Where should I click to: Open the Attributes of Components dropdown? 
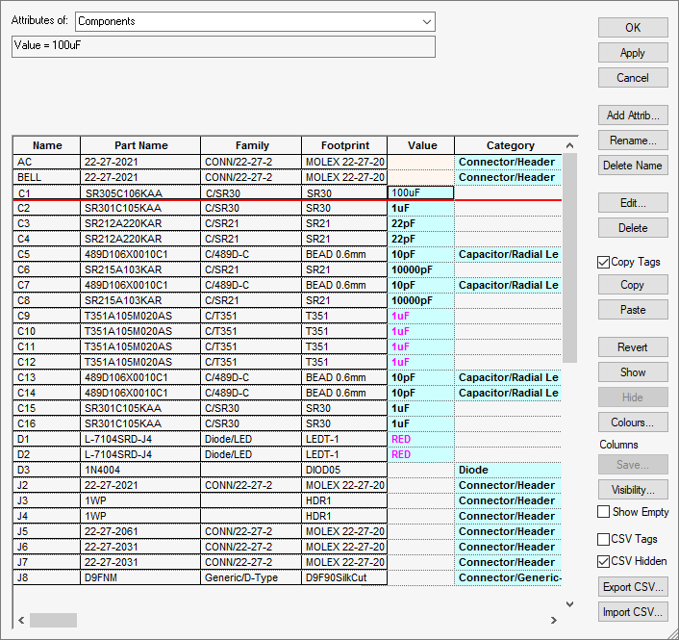(425, 21)
